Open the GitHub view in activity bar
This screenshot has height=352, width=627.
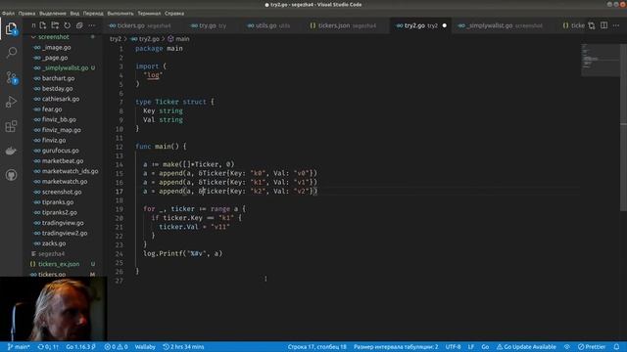11,175
